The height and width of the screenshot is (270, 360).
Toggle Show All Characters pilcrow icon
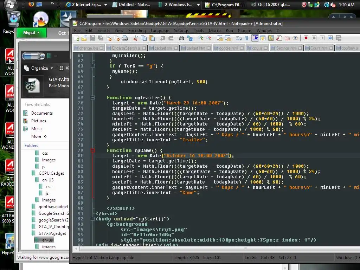246,38
